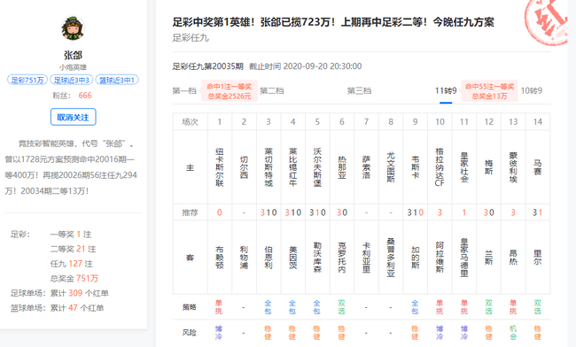Click match 10 strategy 单挑

point(440,307)
